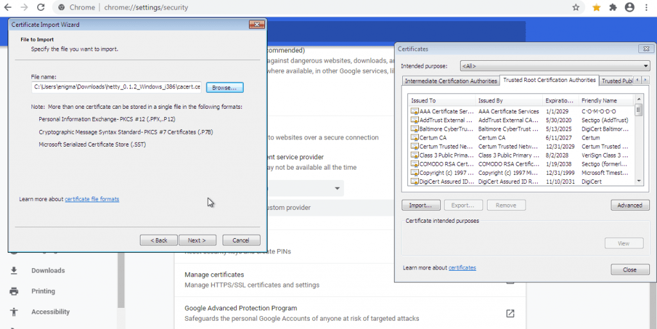
Task: Open the Learn more about certificates link
Action: click(x=462, y=268)
